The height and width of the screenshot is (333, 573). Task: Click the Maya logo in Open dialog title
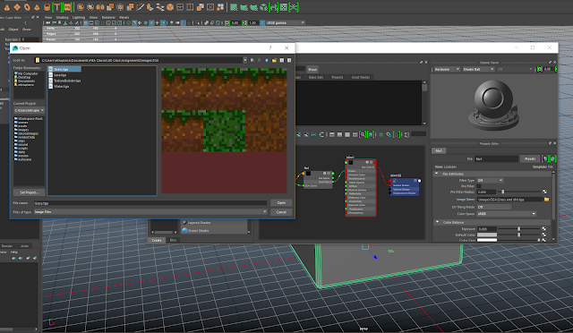[x=15, y=48]
